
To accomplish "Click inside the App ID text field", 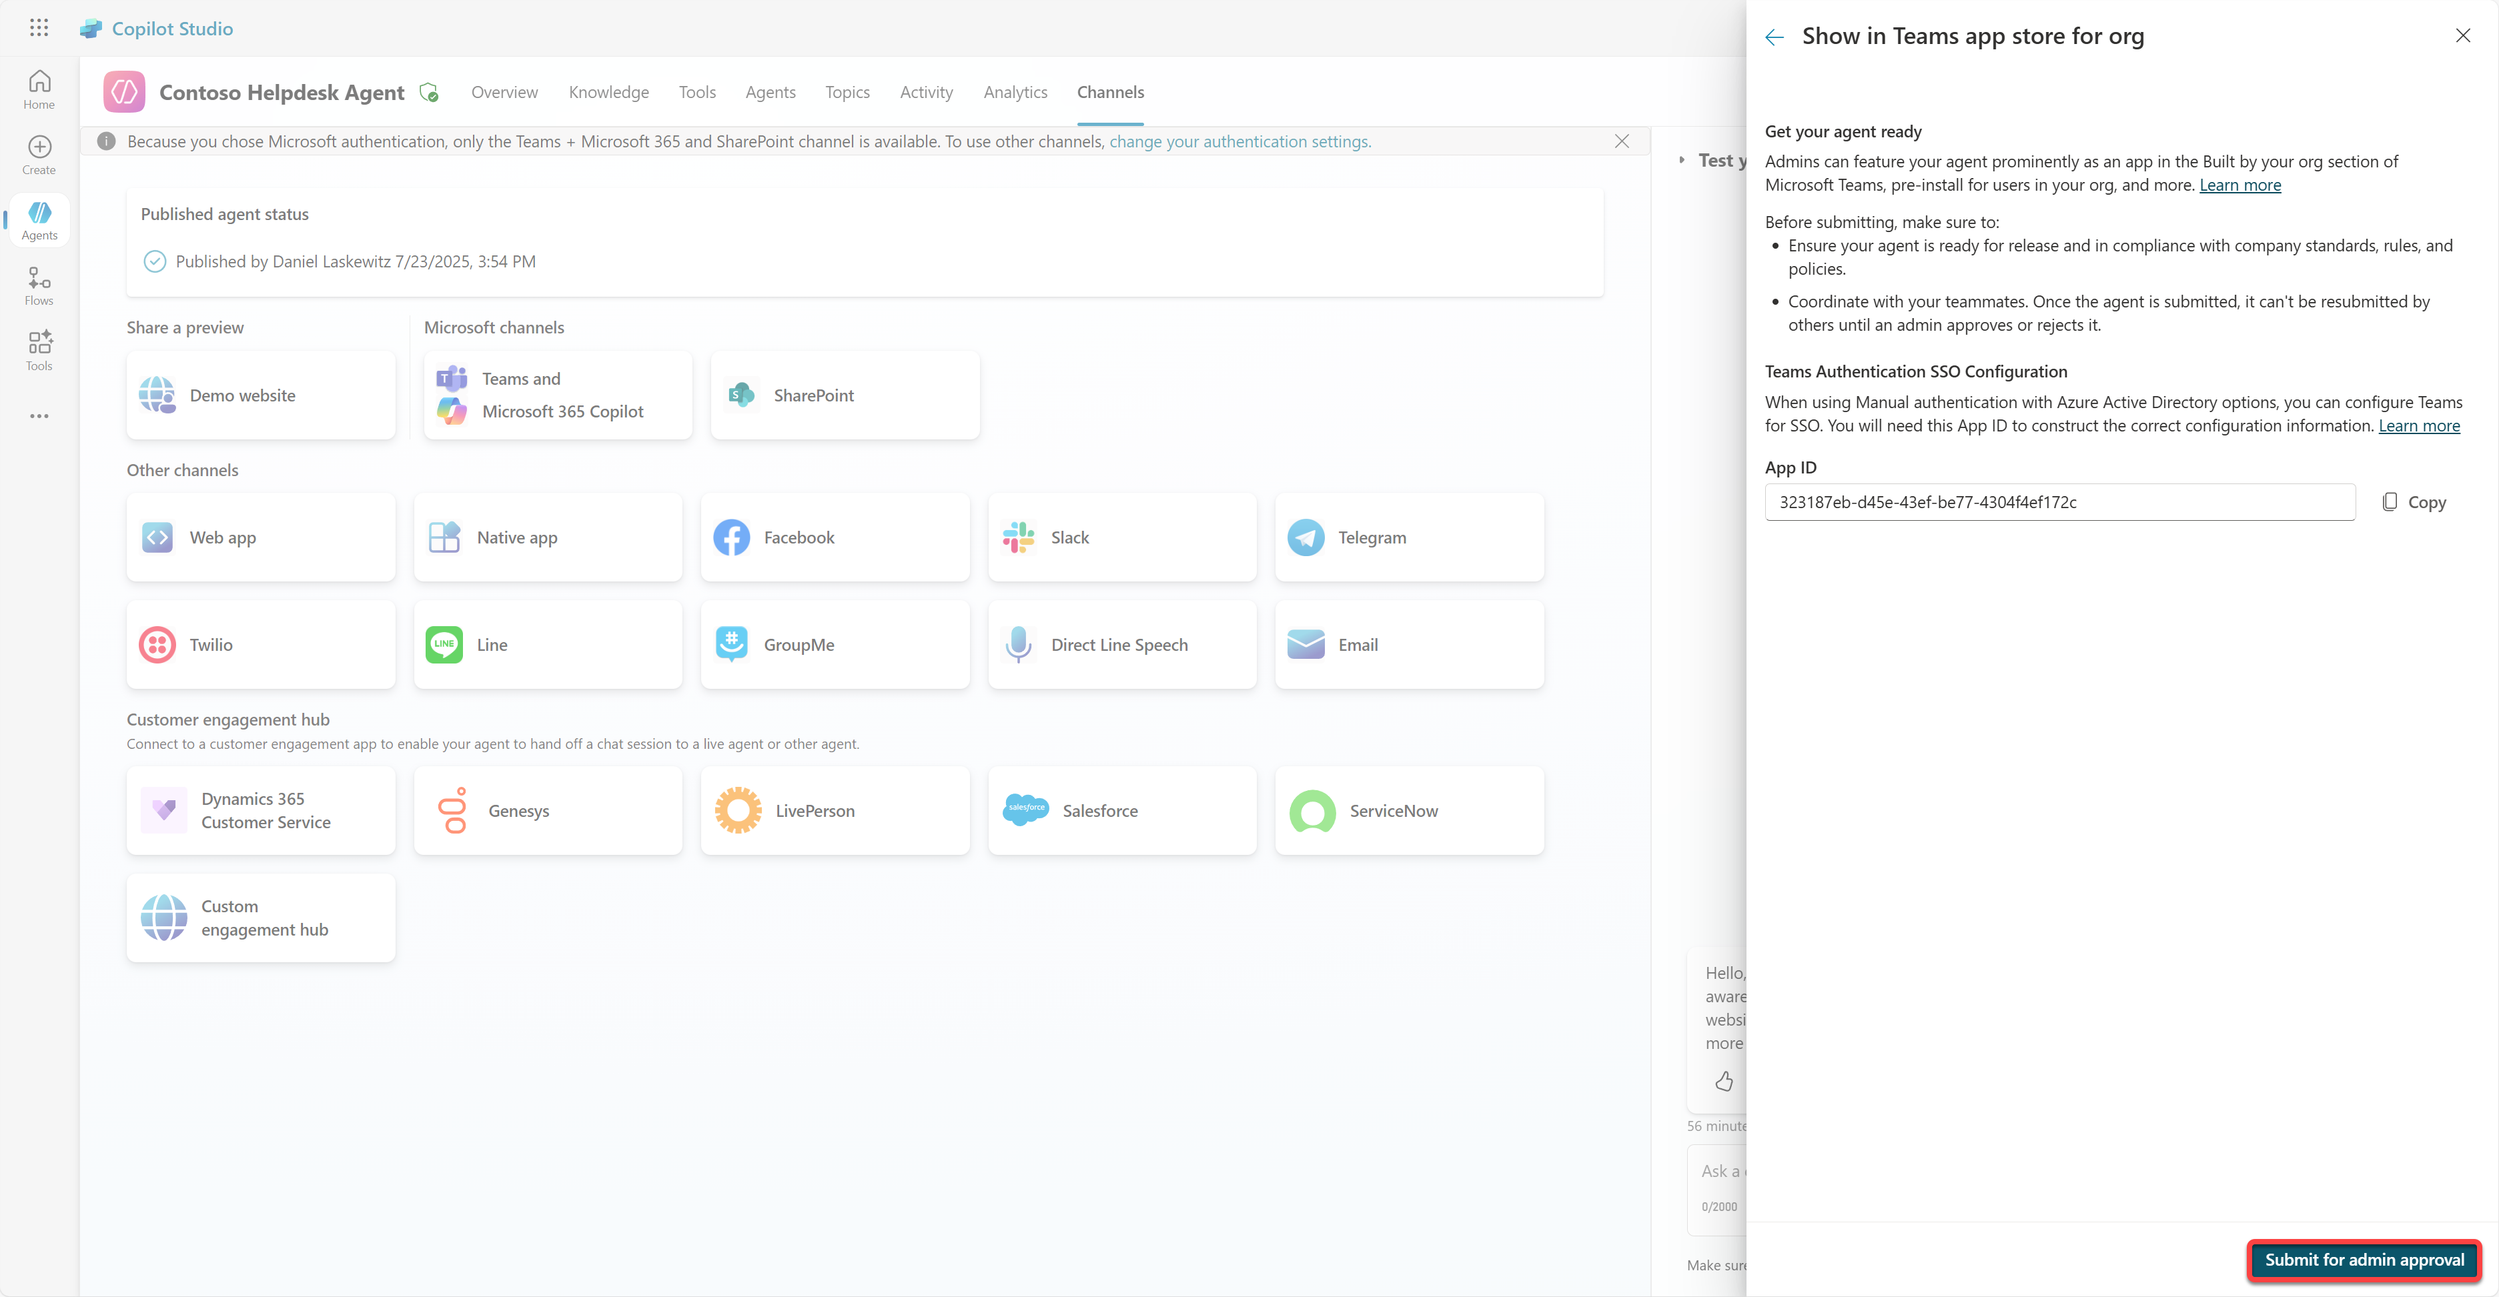I will (2059, 502).
